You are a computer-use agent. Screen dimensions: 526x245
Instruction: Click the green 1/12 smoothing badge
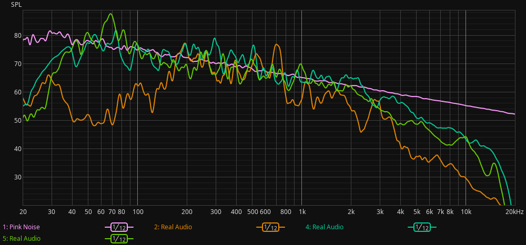point(119,239)
